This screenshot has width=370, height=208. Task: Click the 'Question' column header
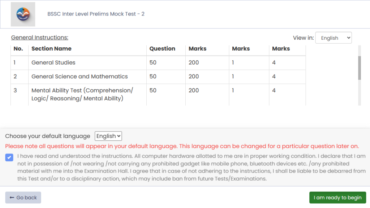point(162,49)
